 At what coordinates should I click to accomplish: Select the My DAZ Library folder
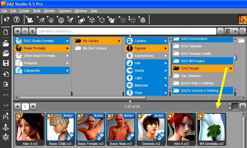(98, 48)
